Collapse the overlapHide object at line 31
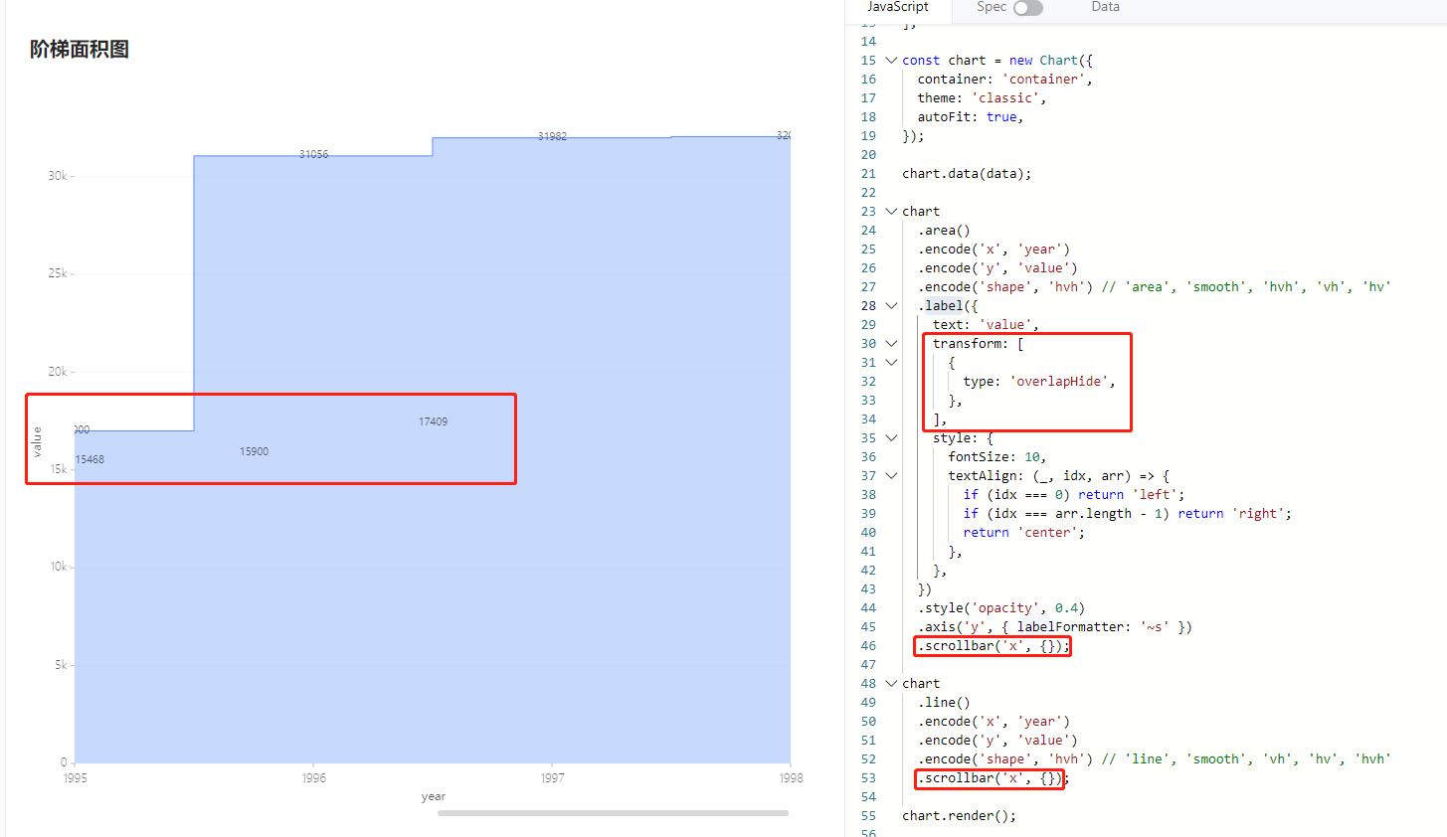The image size is (1447, 837). [890, 362]
